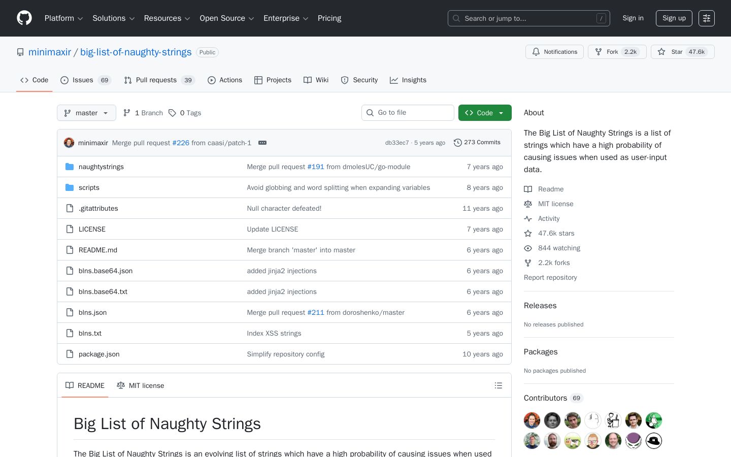Screen dimensions: 731x457
Task: Expand the Platform menu
Action: pos(63,18)
